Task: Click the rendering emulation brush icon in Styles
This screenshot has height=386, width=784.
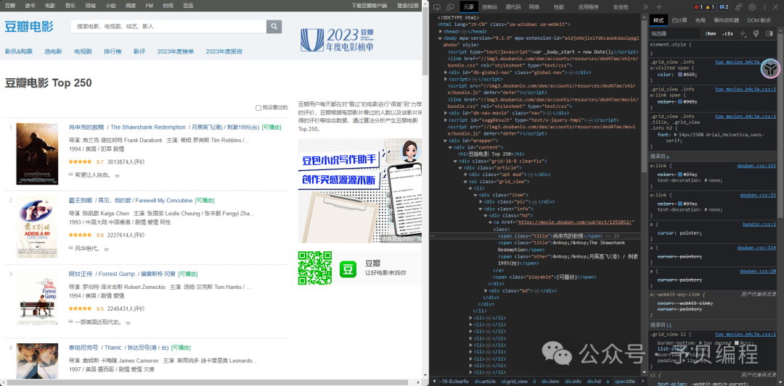Action: [756, 33]
